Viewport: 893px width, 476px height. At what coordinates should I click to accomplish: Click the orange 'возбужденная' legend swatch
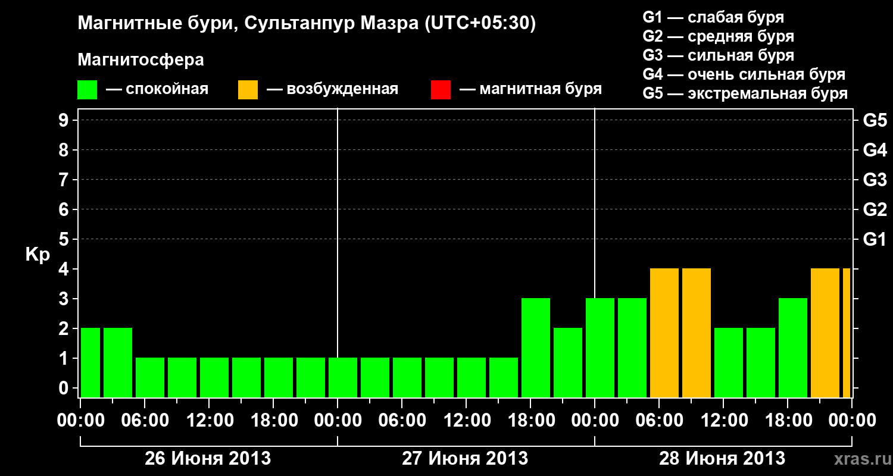pos(248,90)
